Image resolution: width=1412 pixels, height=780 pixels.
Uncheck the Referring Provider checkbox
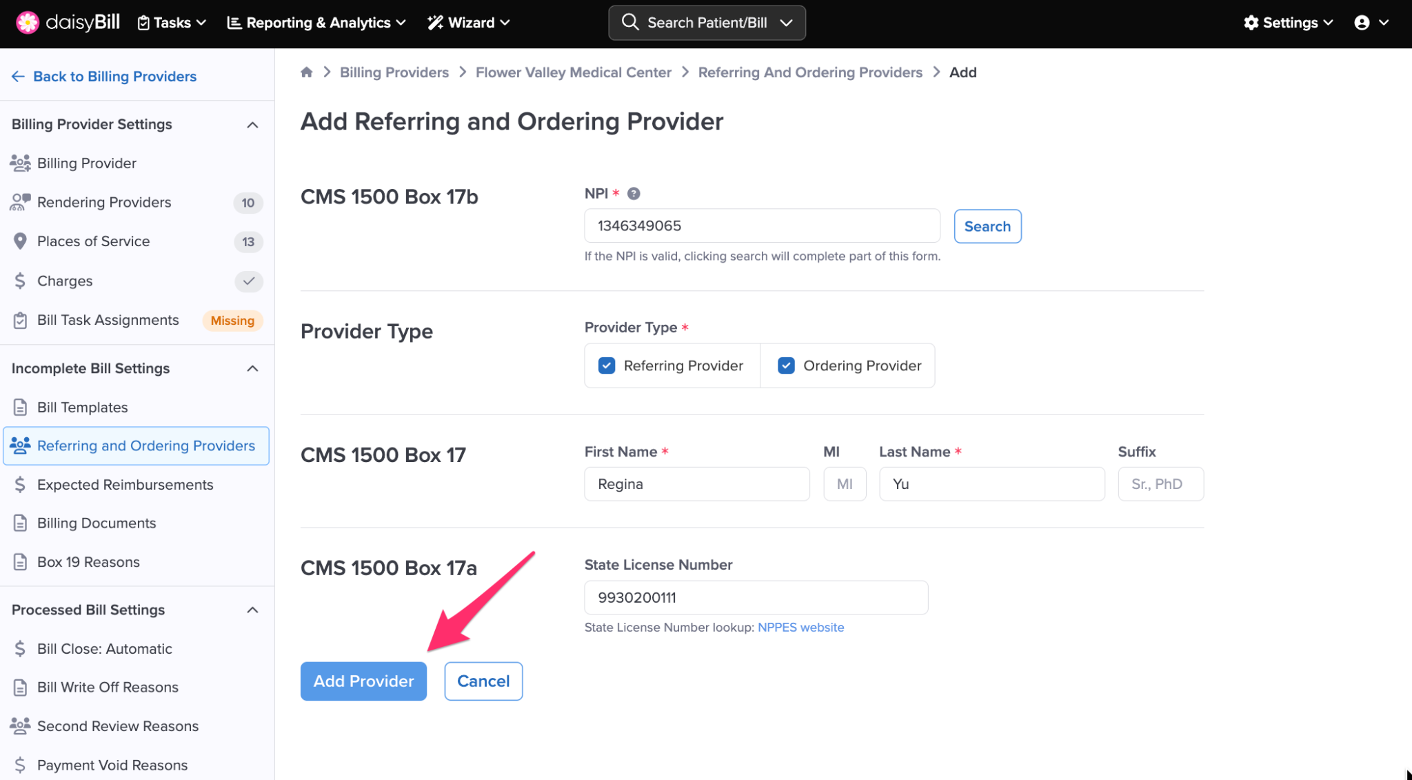(607, 366)
